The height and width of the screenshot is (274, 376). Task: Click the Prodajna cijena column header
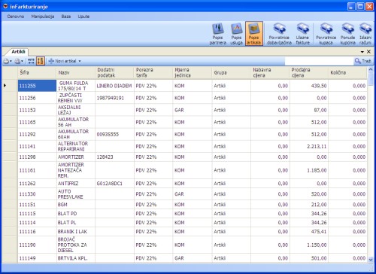tap(309, 72)
